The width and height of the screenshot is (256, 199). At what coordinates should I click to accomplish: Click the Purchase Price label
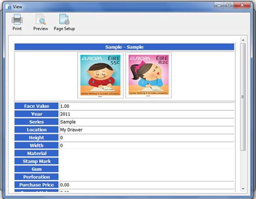click(37, 185)
